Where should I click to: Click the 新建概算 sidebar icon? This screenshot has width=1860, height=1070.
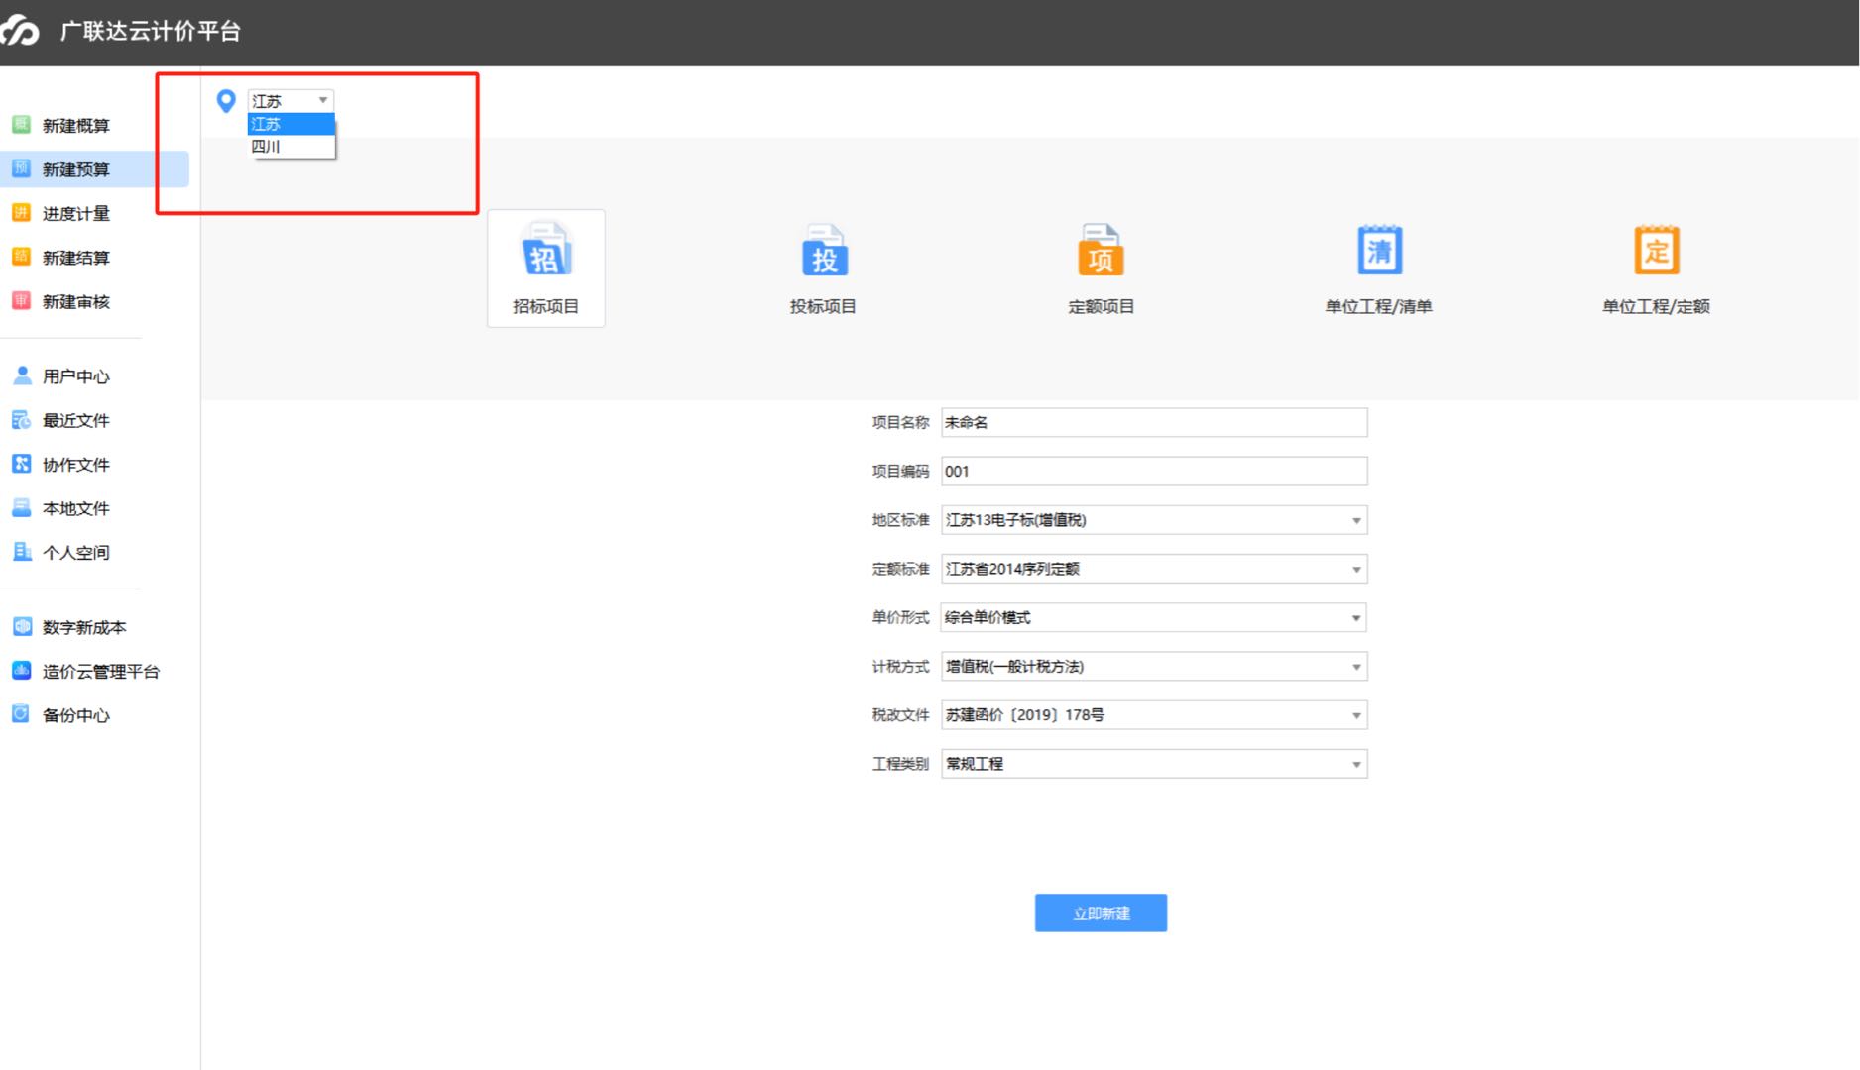tap(21, 125)
